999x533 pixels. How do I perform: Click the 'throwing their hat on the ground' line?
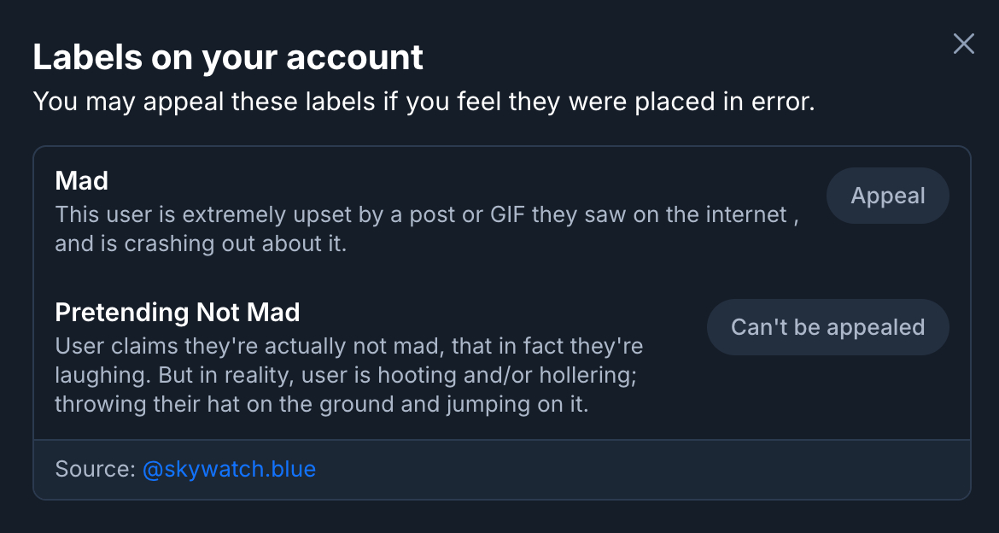[x=321, y=404]
